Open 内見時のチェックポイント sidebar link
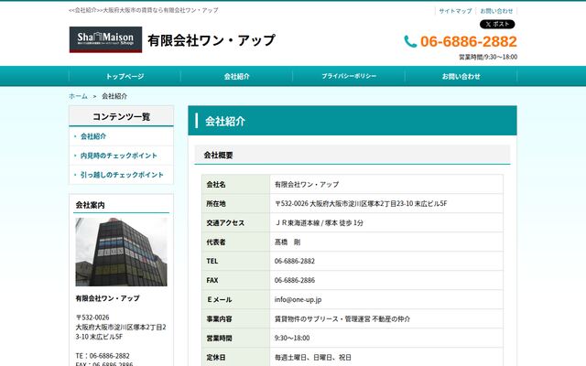 (119, 156)
